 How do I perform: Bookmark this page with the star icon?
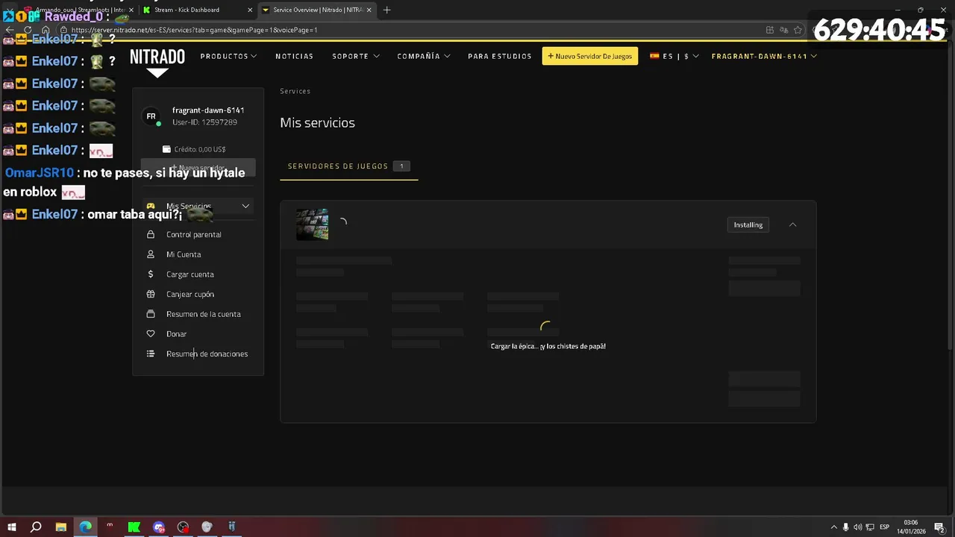pyautogui.click(x=798, y=30)
